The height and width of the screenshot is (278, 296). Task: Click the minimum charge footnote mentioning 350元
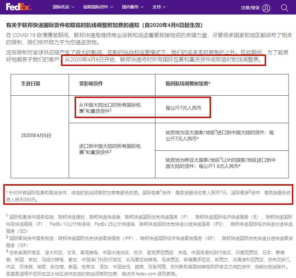pos(148,196)
